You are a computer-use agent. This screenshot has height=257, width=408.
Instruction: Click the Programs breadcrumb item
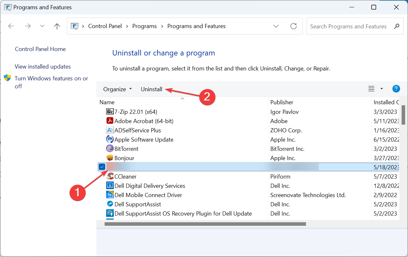pos(144,26)
